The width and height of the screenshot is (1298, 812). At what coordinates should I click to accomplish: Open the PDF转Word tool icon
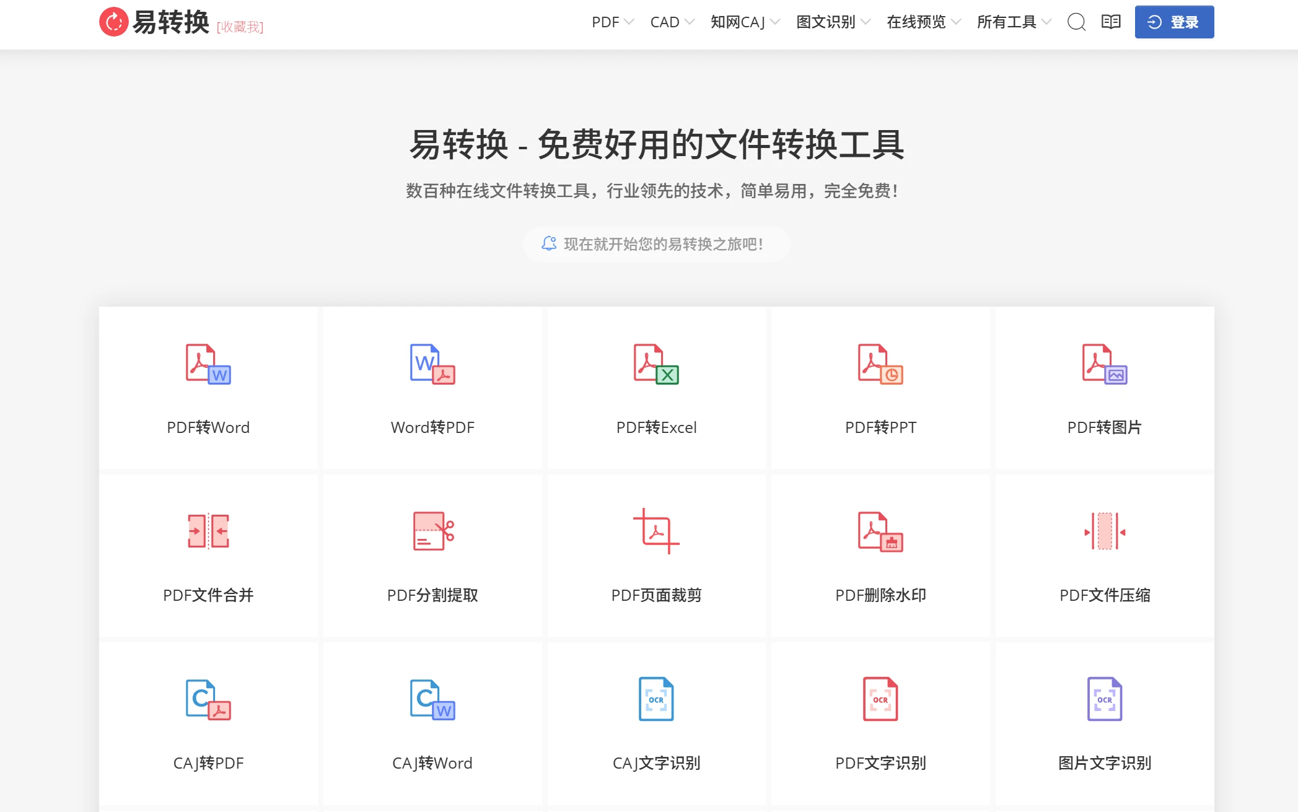click(208, 364)
